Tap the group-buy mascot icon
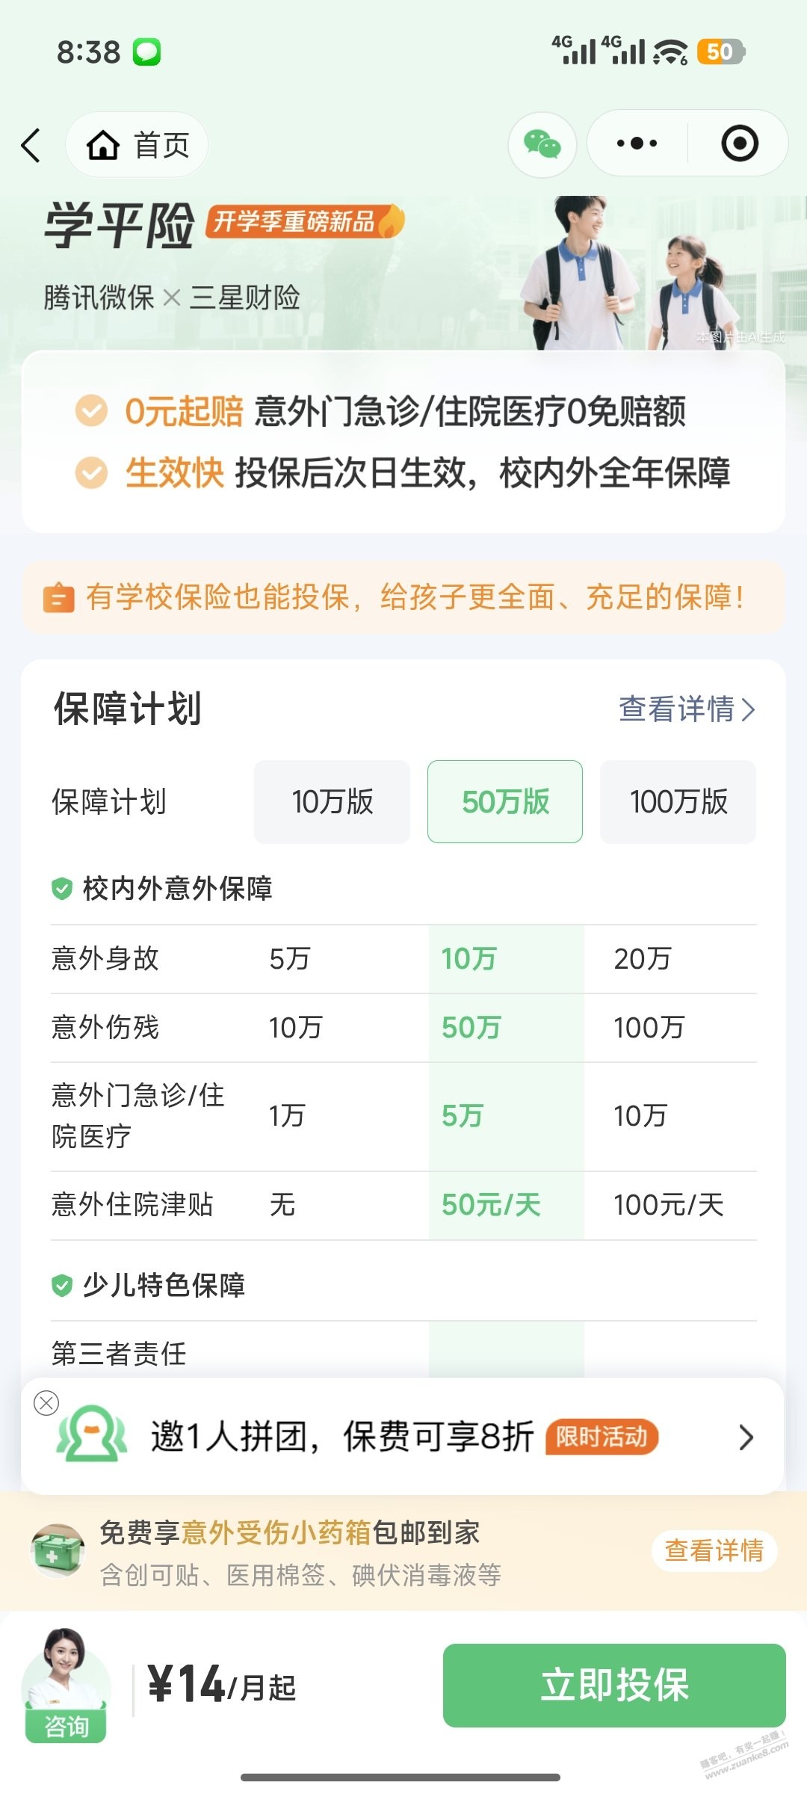The width and height of the screenshot is (807, 1794). pos(92,1434)
